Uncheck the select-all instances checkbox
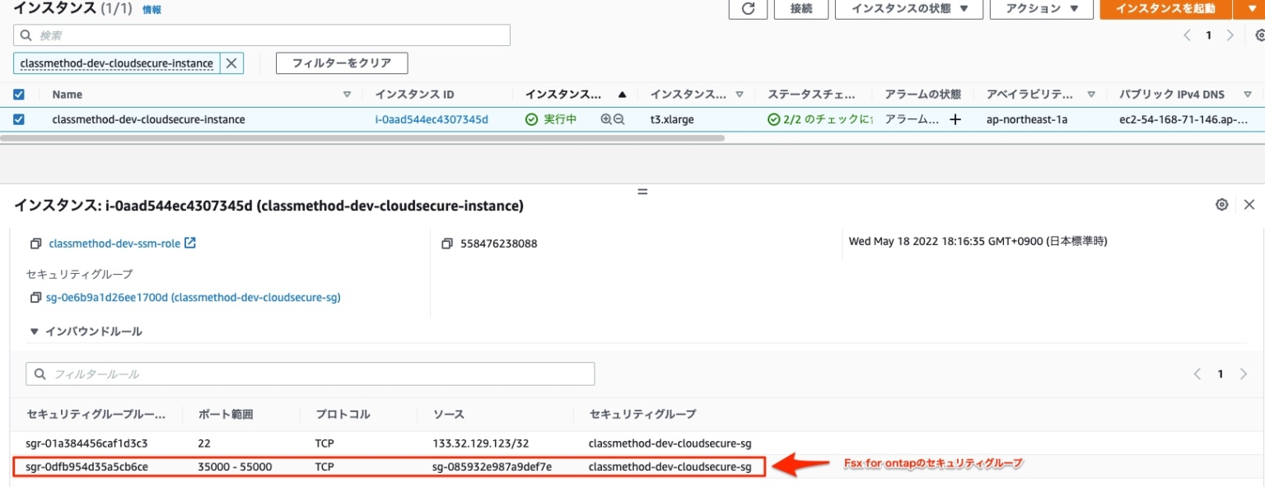1265x487 pixels. (x=18, y=94)
